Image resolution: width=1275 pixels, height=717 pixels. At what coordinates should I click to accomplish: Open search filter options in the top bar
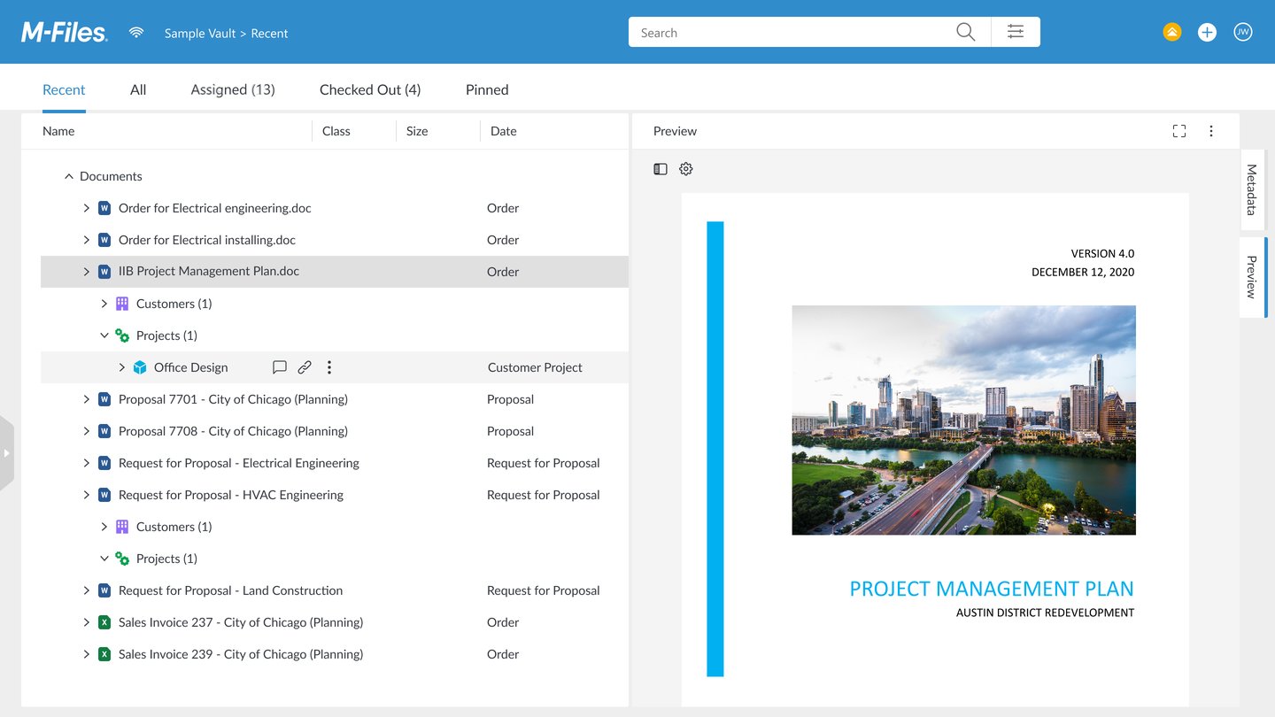click(1015, 31)
